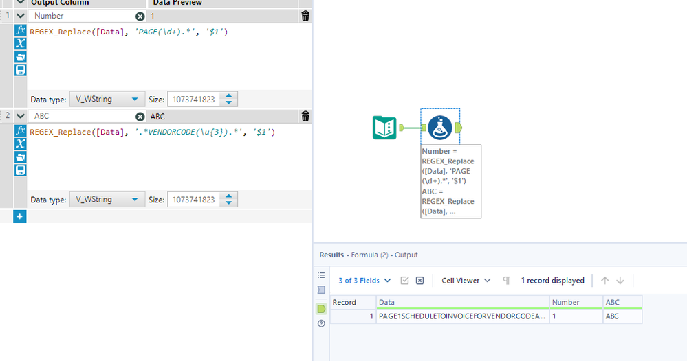Collapse the ABC expression row
The image size is (687, 361).
click(20, 116)
